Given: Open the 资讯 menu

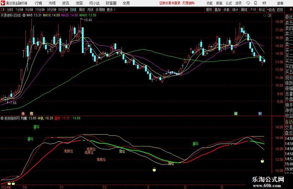Looking at the screenshot, I should [x=66, y=3].
